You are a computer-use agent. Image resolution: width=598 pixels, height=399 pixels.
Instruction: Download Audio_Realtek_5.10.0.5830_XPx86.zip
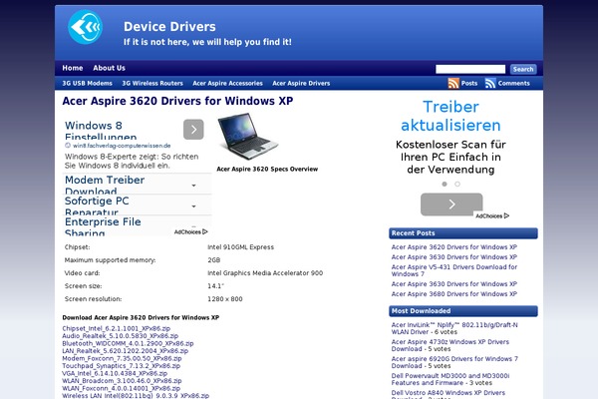[x=121, y=336]
